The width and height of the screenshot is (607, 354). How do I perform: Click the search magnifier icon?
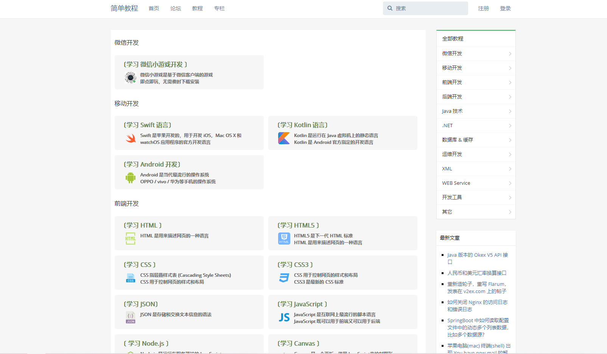pos(390,8)
